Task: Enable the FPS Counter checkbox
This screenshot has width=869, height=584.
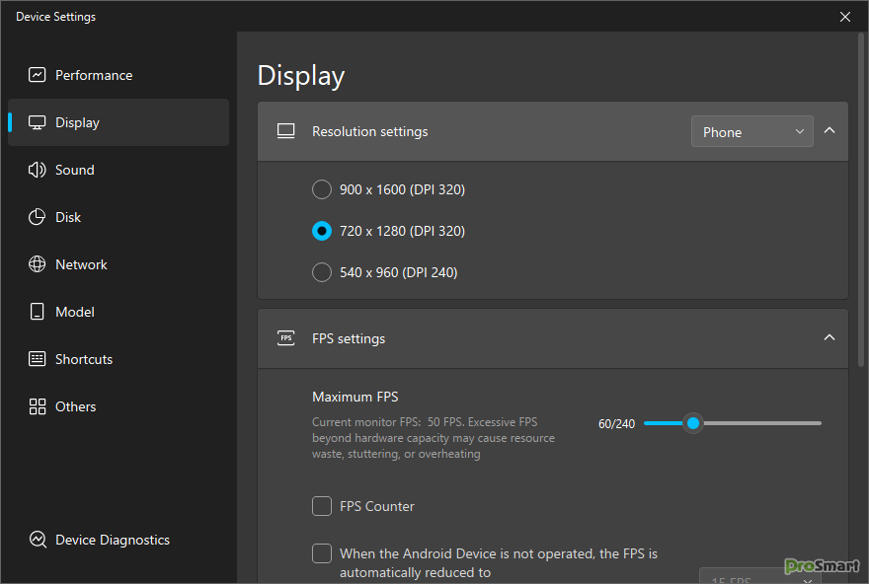Action: tap(322, 506)
